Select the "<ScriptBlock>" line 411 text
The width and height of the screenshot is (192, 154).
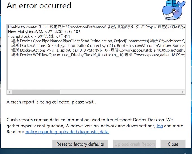pos(39,36)
